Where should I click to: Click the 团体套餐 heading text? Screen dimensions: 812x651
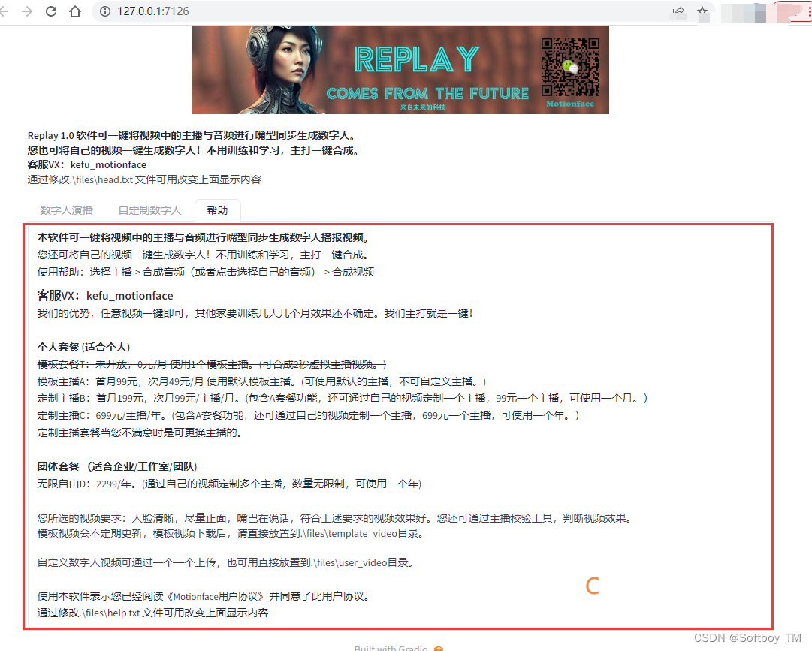coord(117,466)
